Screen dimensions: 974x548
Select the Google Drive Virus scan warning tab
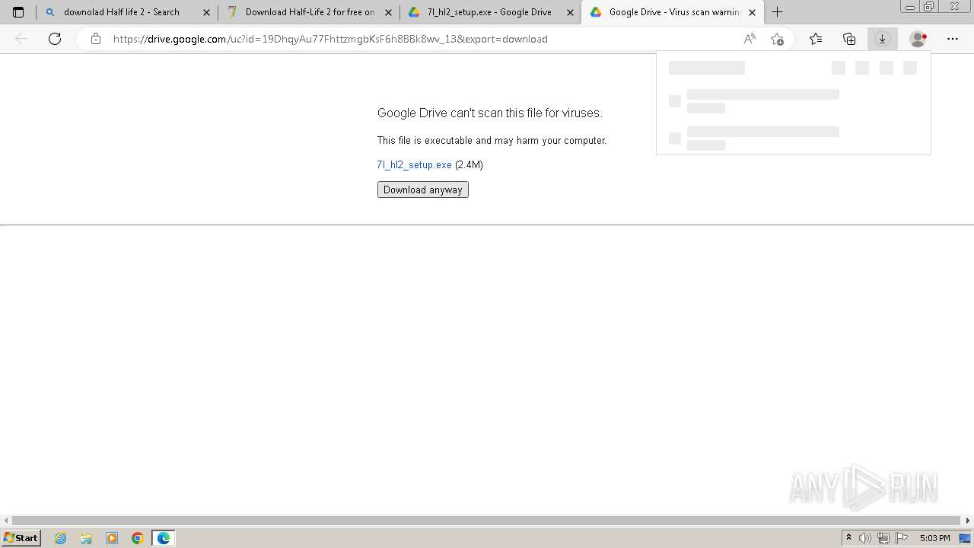pyautogui.click(x=673, y=12)
